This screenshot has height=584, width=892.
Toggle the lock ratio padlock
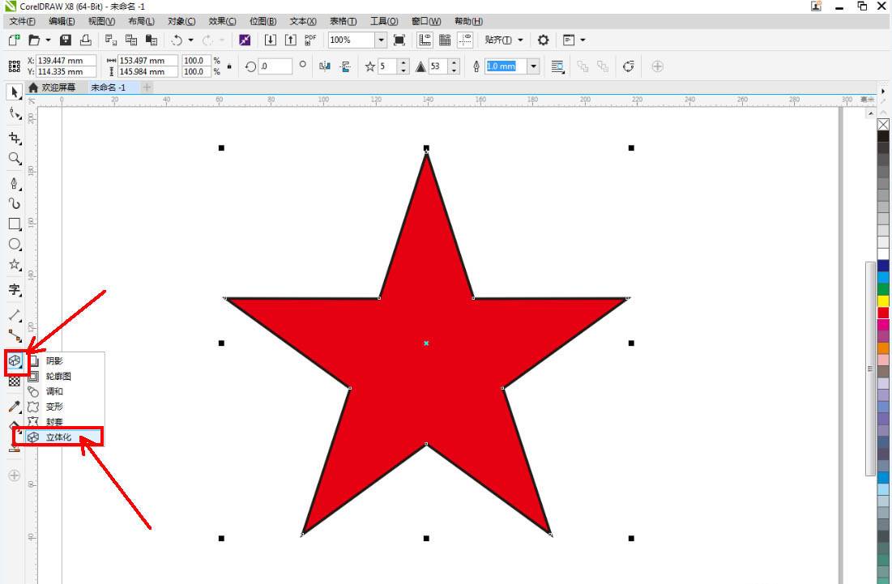click(x=229, y=66)
